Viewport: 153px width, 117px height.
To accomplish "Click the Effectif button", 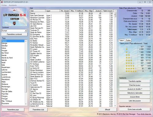I will (x=107, y=110).
